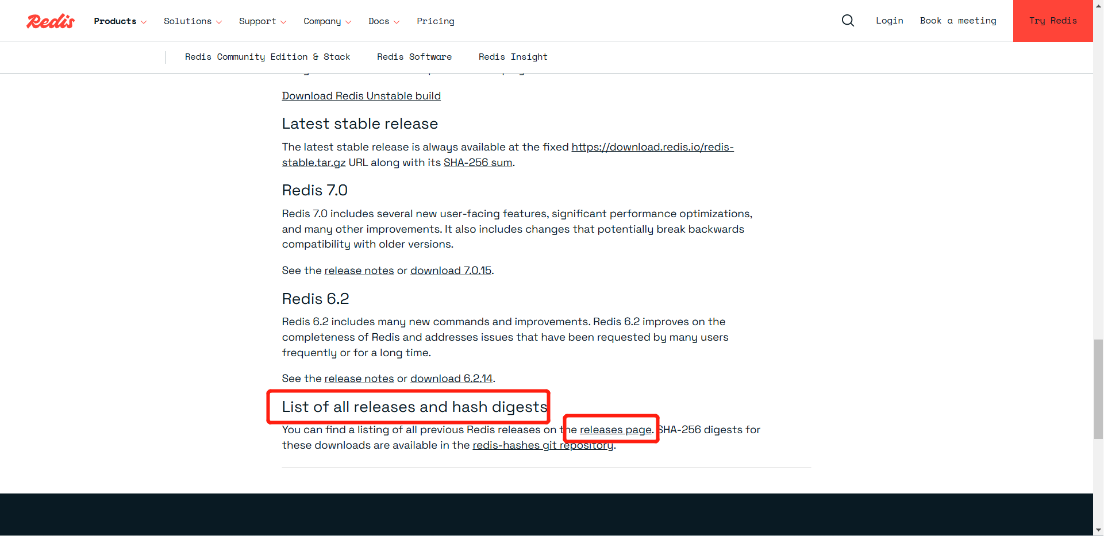Viewport: 1104px width, 536px height.
Task: Click download 7.0.15 link
Action: 451,271
